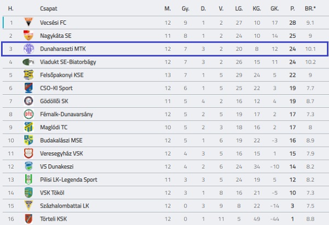Viewport: 329px width, 225px height.
Task: Click the Gödöllői SK round logo
Action: click(x=29, y=101)
